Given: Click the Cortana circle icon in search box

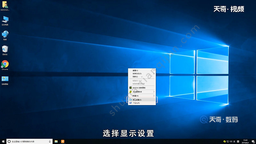Looking at the screenshot, I should tap(9, 141).
